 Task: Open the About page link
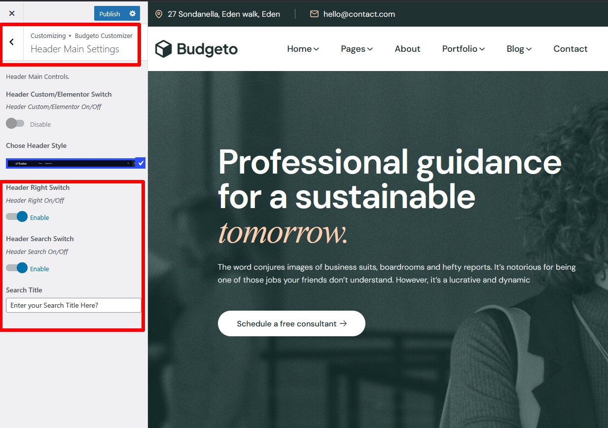407,49
